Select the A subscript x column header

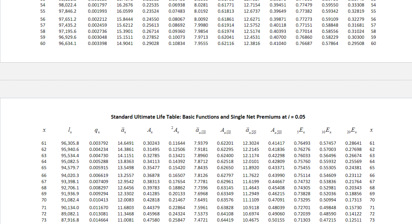[150, 130]
